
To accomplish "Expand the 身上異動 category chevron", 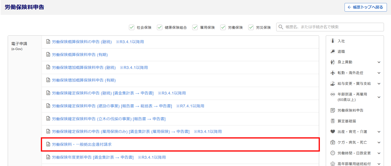I will click(x=379, y=62).
